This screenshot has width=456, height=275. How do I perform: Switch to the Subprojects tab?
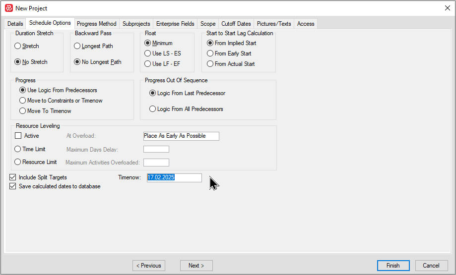pos(136,24)
